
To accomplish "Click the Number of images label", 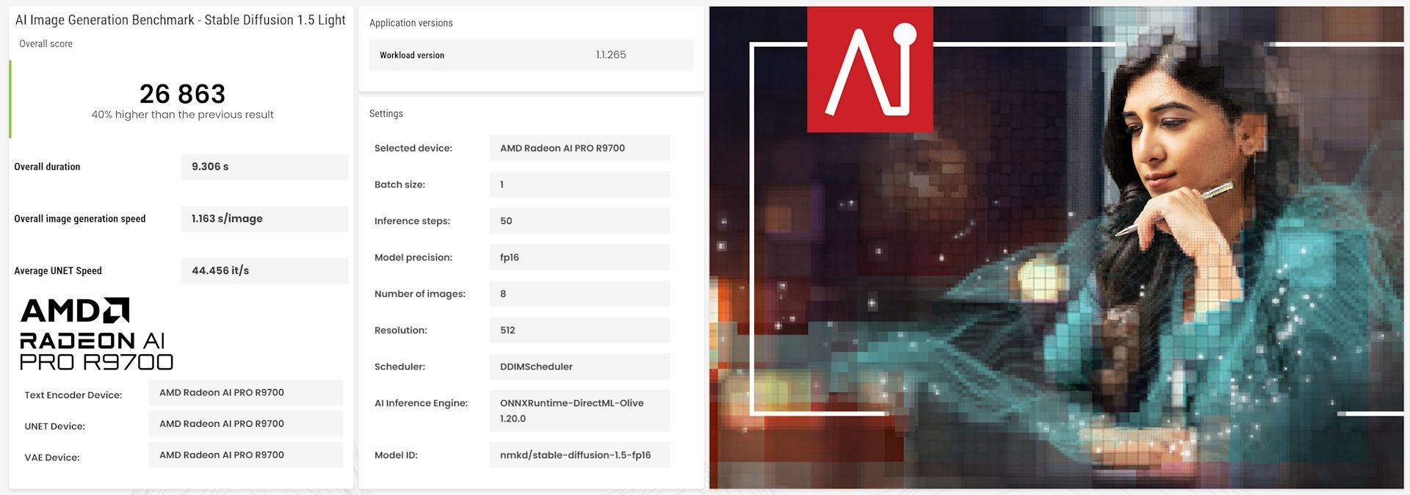I will 420,294.
